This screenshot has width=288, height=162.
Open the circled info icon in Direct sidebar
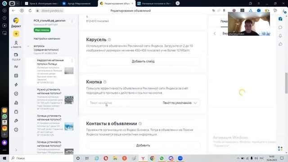tap(16, 130)
